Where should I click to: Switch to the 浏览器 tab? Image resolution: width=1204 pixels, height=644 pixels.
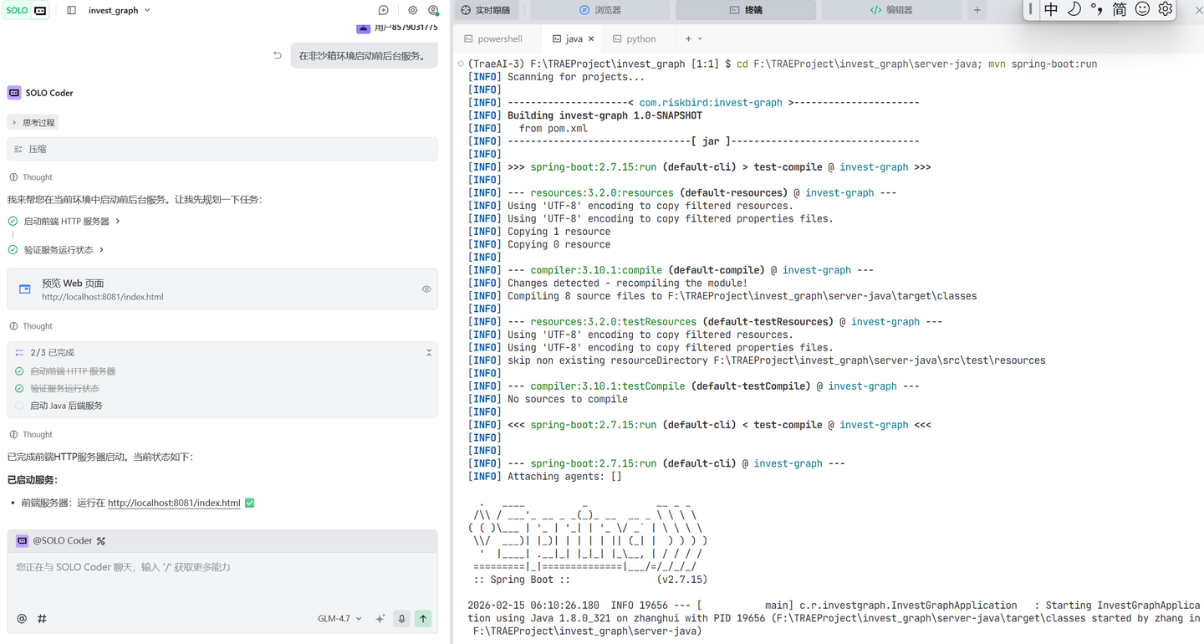[x=600, y=10]
